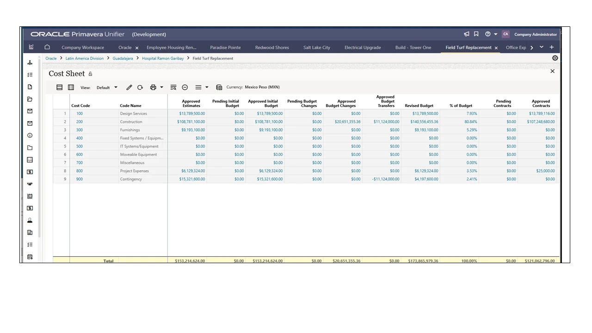
Task: Click the Cost Sheet lock icon
Action: [x=90, y=74]
